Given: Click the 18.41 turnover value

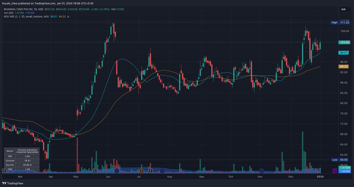Looking at the screenshot, I should [x=27, y=160].
